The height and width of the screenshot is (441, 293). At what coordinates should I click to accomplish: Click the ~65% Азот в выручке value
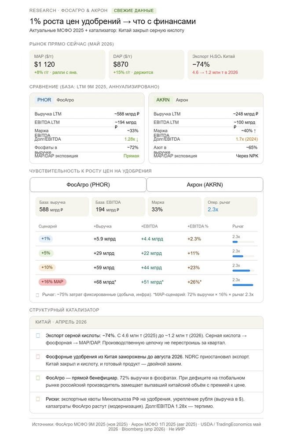point(252,147)
